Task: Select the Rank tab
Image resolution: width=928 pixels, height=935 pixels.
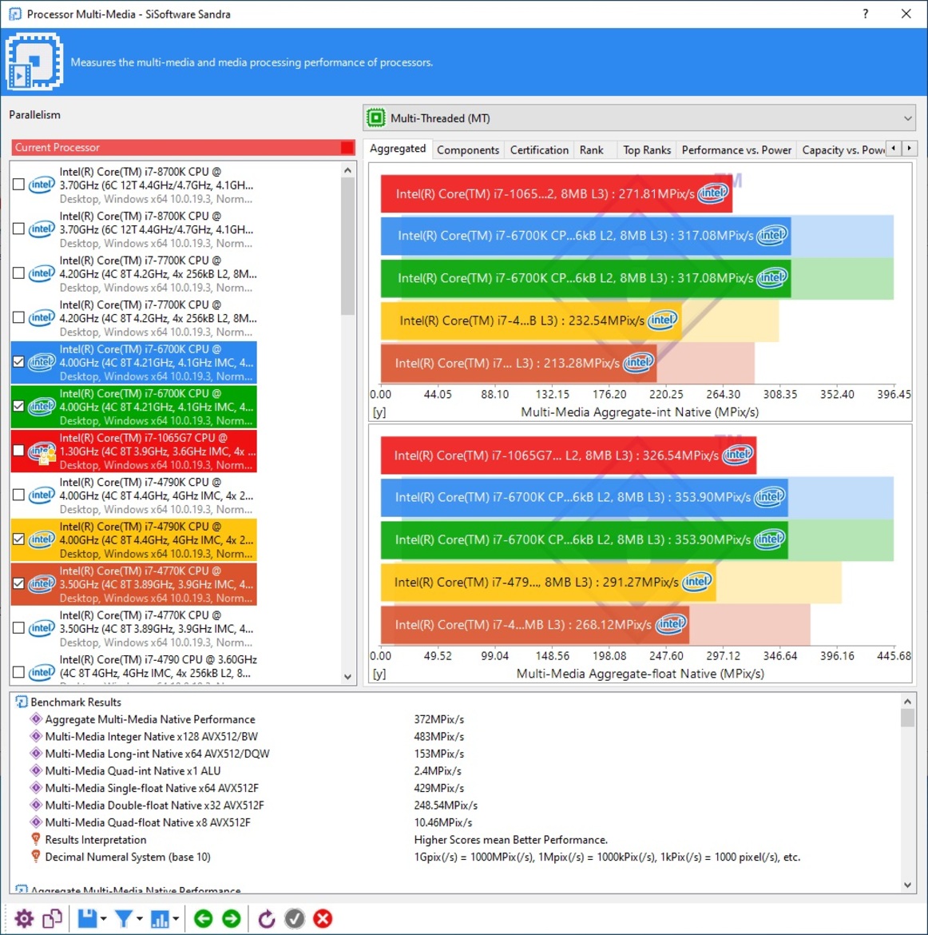Action: (591, 149)
